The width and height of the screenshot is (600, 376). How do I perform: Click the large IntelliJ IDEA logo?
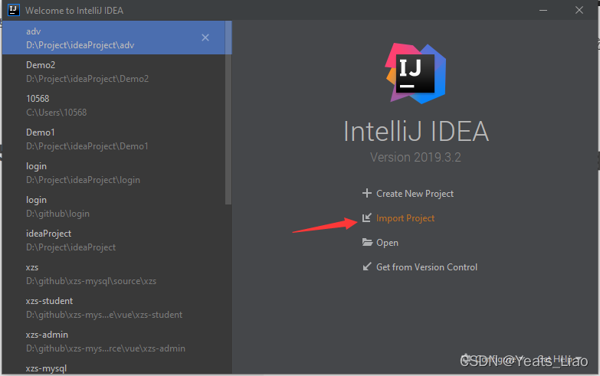click(x=415, y=74)
